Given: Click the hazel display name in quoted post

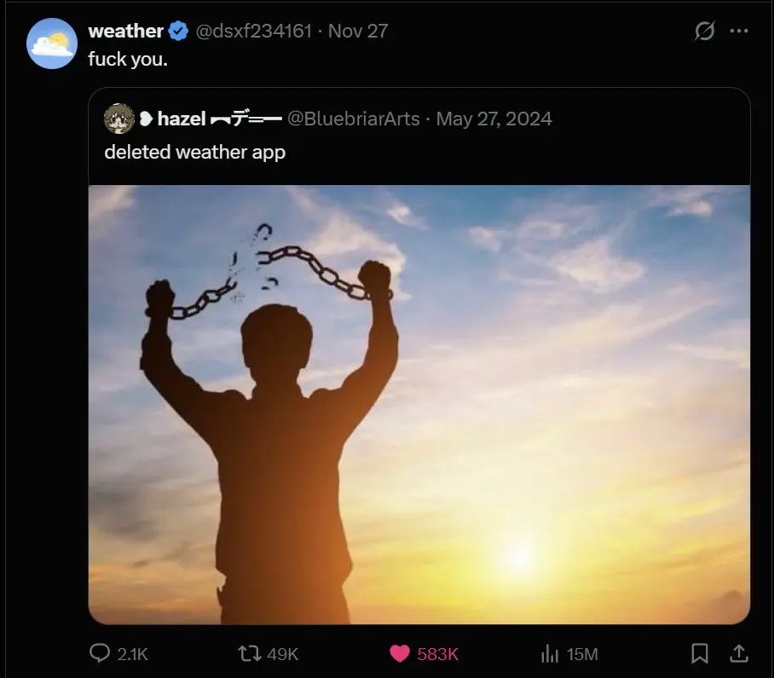Looking at the screenshot, I should (x=181, y=119).
